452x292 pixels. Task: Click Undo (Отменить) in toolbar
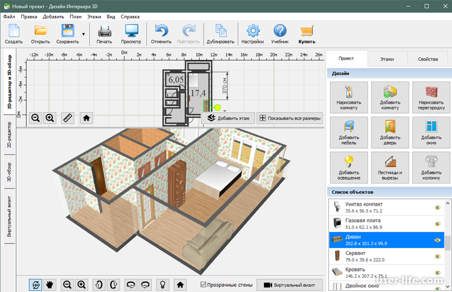161,34
